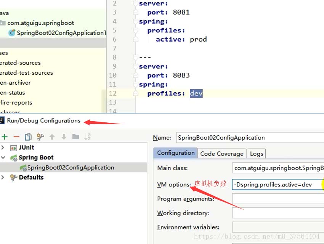Viewport: 324px width, 244px height.
Task: Fold the server block at line 9
Action: [136, 66]
